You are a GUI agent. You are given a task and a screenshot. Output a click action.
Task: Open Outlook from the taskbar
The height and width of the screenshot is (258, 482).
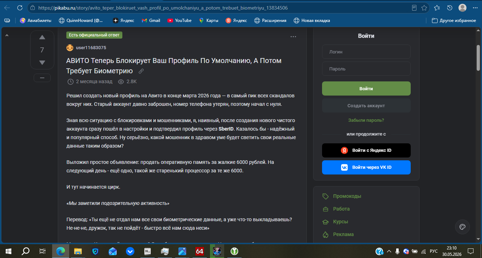tap(112, 251)
